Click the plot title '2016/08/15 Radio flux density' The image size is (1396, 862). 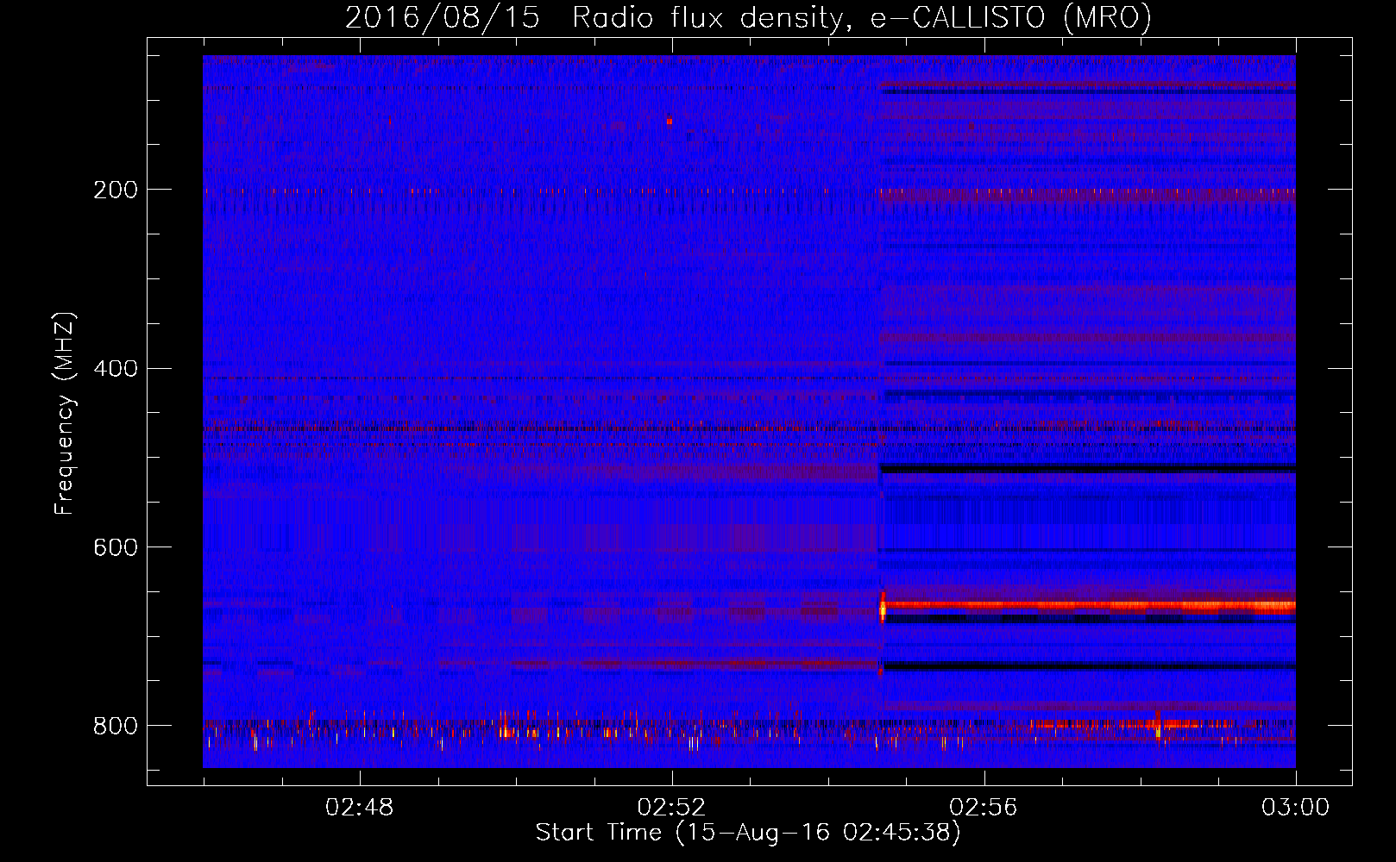[595, 18]
